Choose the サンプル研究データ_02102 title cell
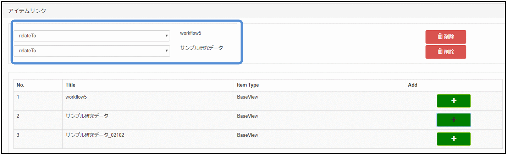This screenshot has height=155, width=507. point(95,135)
